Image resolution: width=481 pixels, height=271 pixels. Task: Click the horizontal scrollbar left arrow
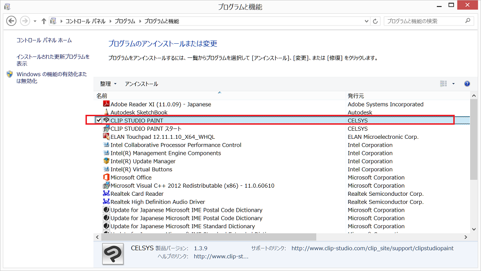point(97,237)
